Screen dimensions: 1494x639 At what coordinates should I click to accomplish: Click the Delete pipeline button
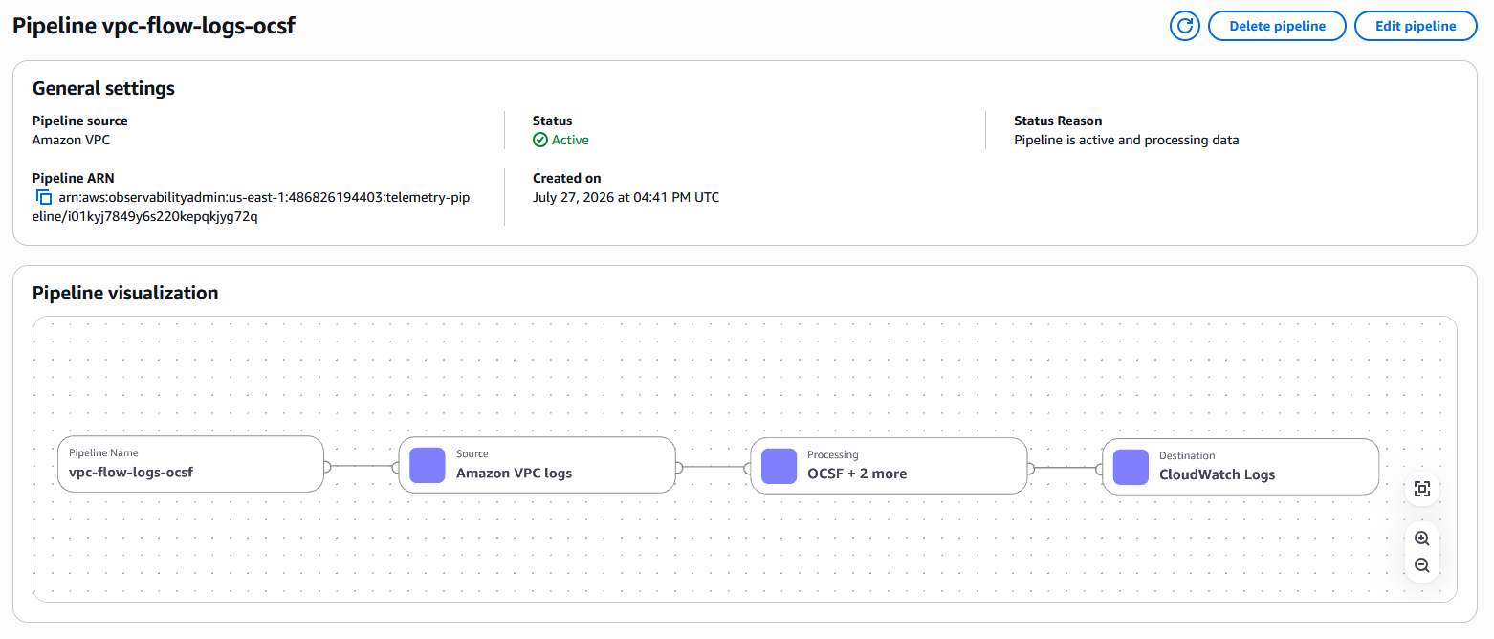click(1277, 26)
